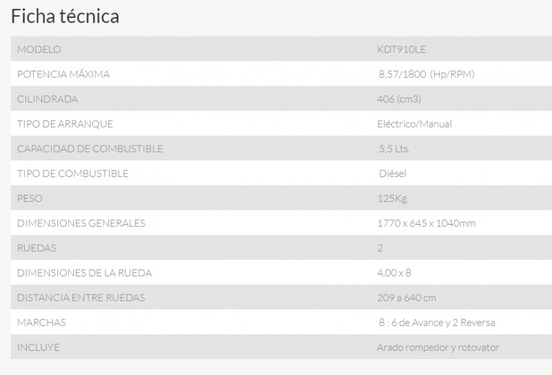Click the 125Kg. weight value
Viewport: 552px width, 375px height.
coord(393,199)
